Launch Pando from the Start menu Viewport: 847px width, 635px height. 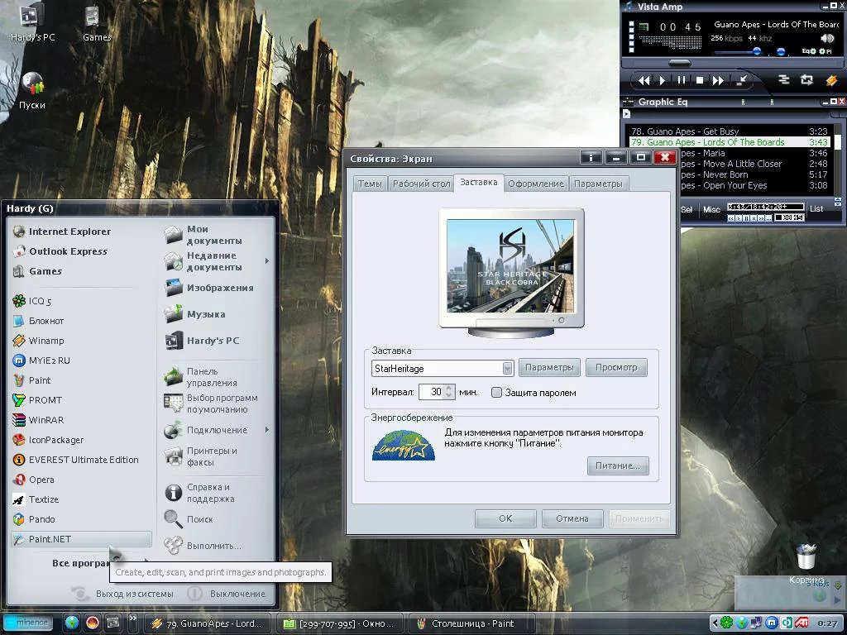pyautogui.click(x=34, y=519)
